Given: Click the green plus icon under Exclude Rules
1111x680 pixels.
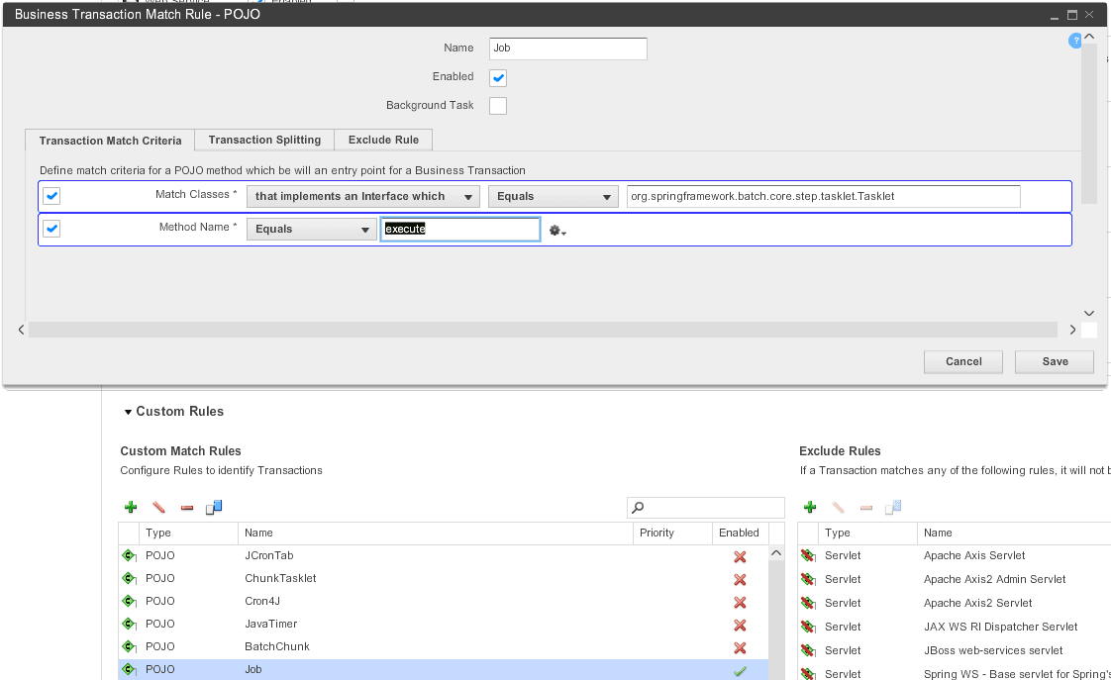Looking at the screenshot, I should [x=810, y=508].
